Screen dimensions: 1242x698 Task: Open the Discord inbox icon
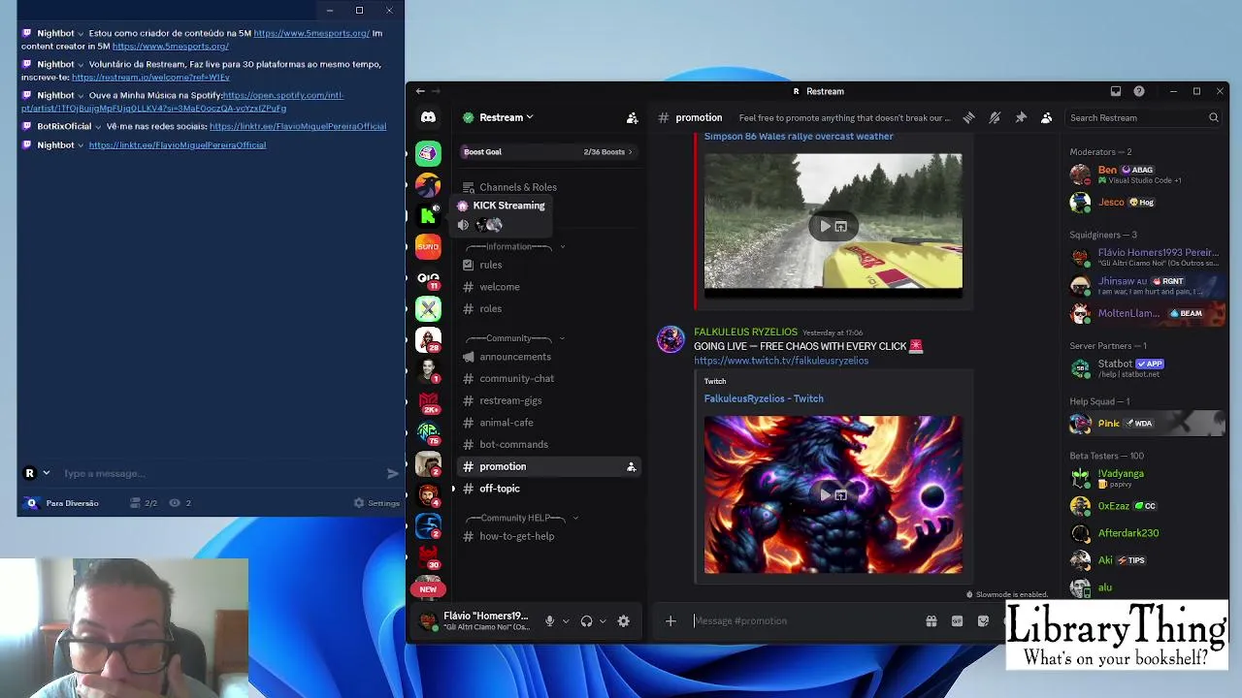[x=1116, y=91]
